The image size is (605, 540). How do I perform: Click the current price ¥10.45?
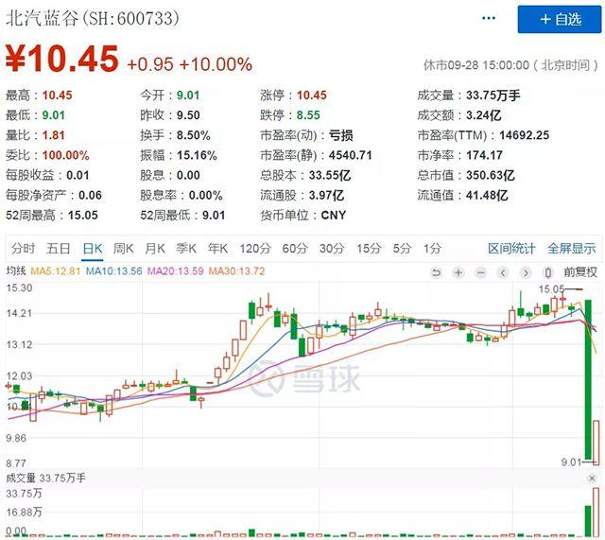[61, 59]
